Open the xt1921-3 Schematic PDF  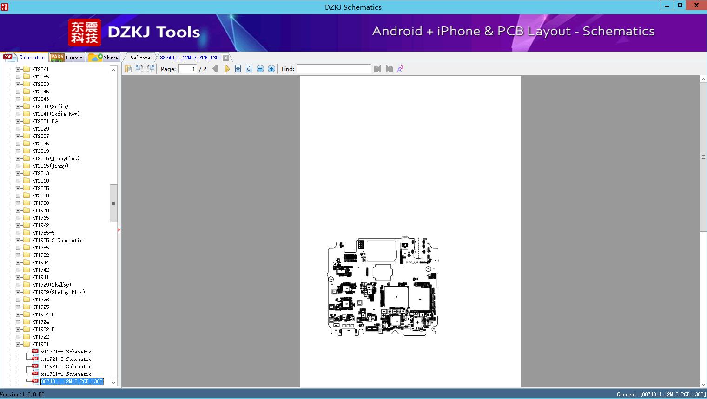tap(66, 359)
